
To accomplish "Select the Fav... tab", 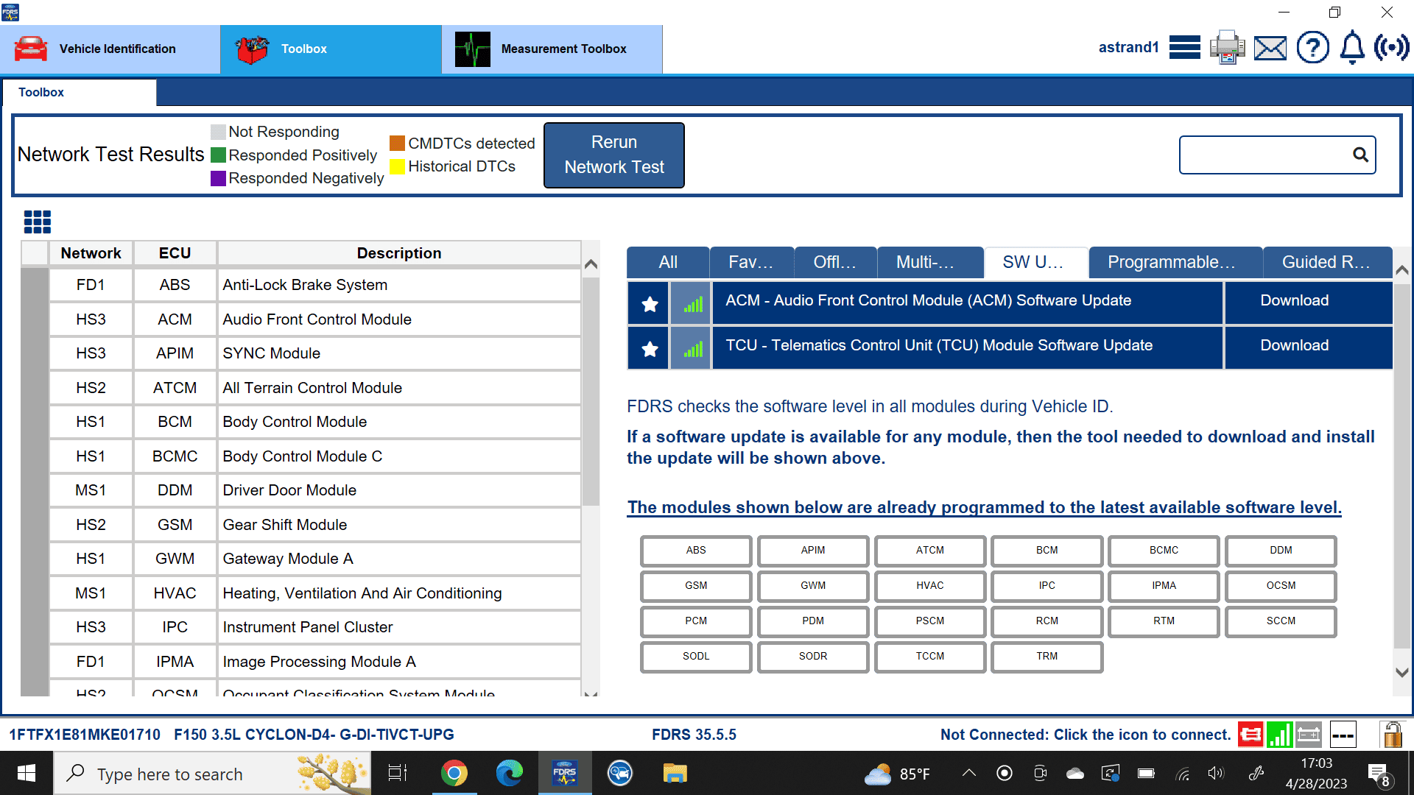I will click(x=751, y=262).
